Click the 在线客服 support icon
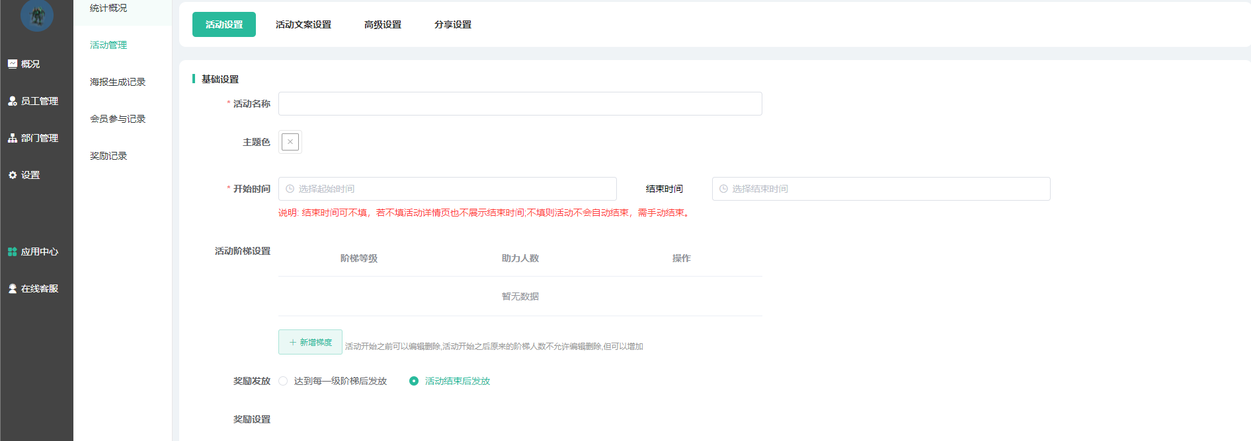1251x441 pixels. [13, 288]
